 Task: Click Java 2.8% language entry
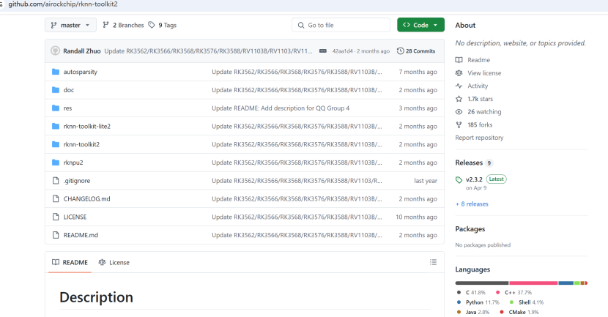(473, 312)
